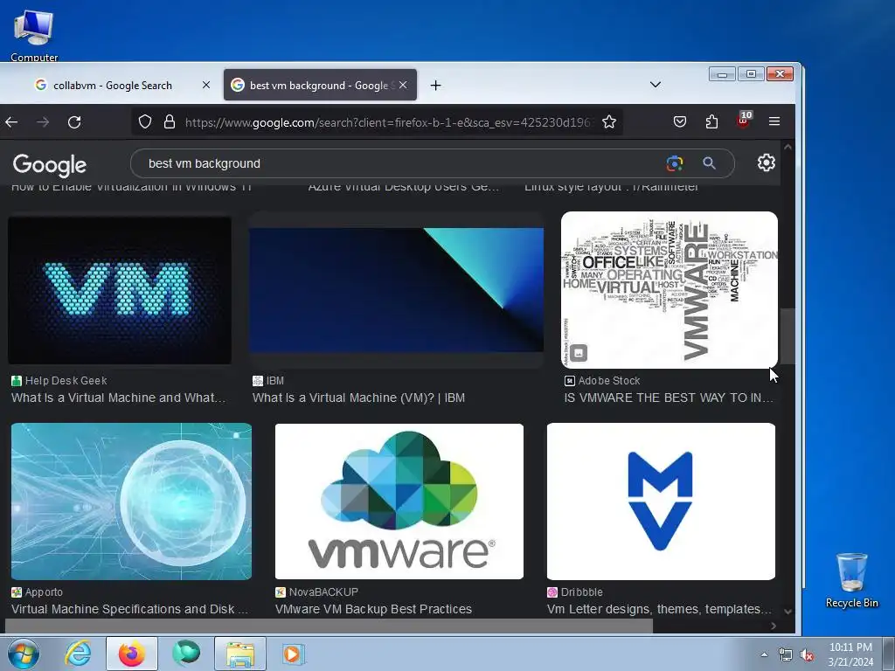The image size is (895, 671).
Task: Open Windows Explorer from the taskbar
Action: click(x=240, y=654)
